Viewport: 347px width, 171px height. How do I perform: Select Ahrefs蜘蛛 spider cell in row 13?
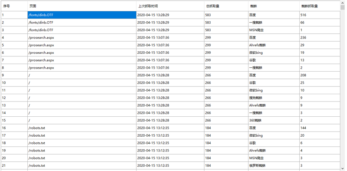click(274, 105)
